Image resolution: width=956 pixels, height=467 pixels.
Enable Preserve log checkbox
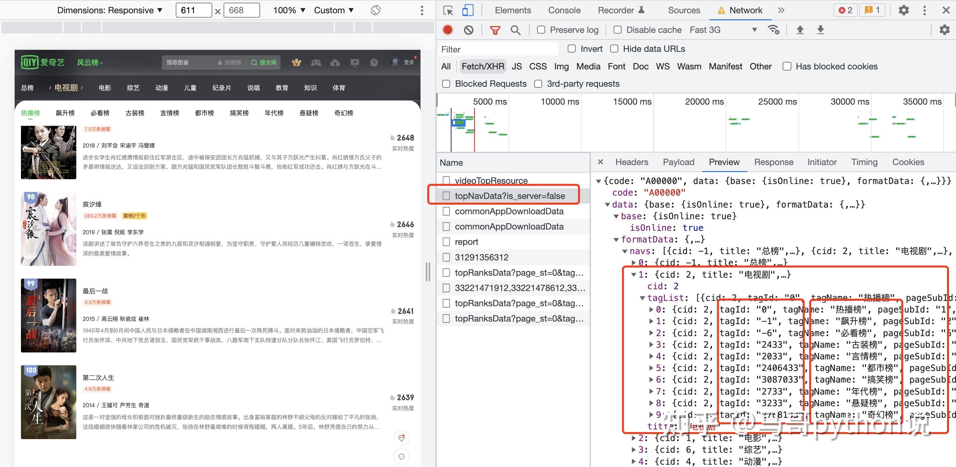[x=541, y=30]
